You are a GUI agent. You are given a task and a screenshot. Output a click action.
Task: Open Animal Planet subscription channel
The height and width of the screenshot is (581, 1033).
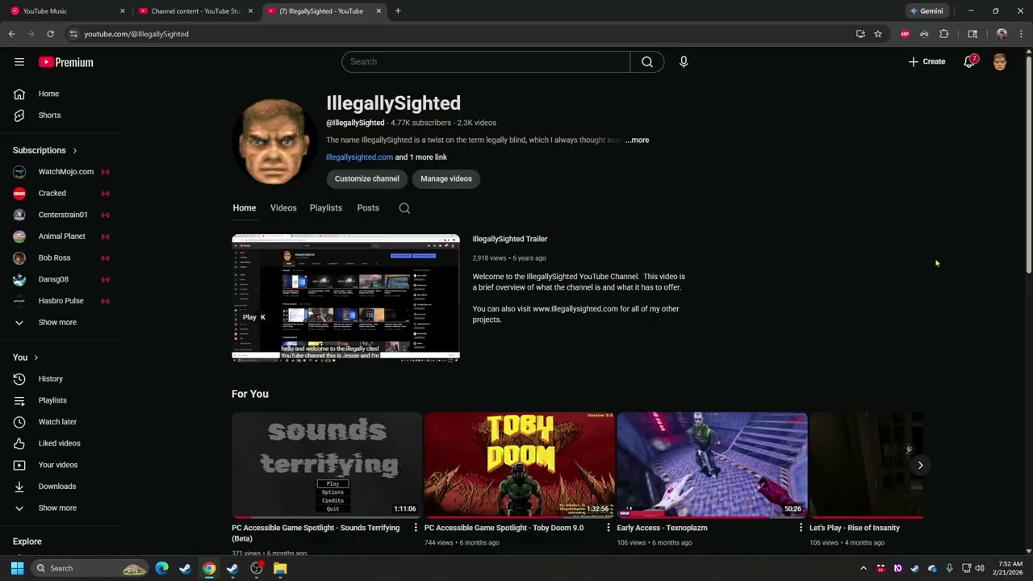coord(62,236)
